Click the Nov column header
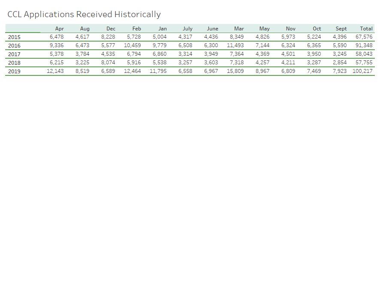 [x=290, y=29]
